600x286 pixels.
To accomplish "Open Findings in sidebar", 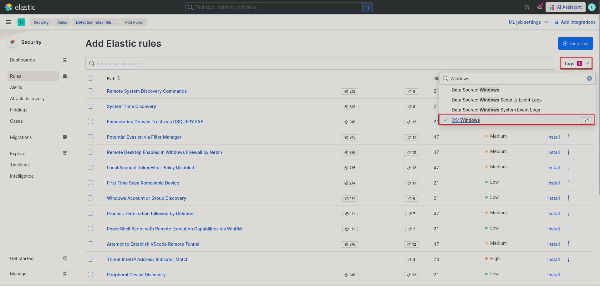I will click(19, 110).
